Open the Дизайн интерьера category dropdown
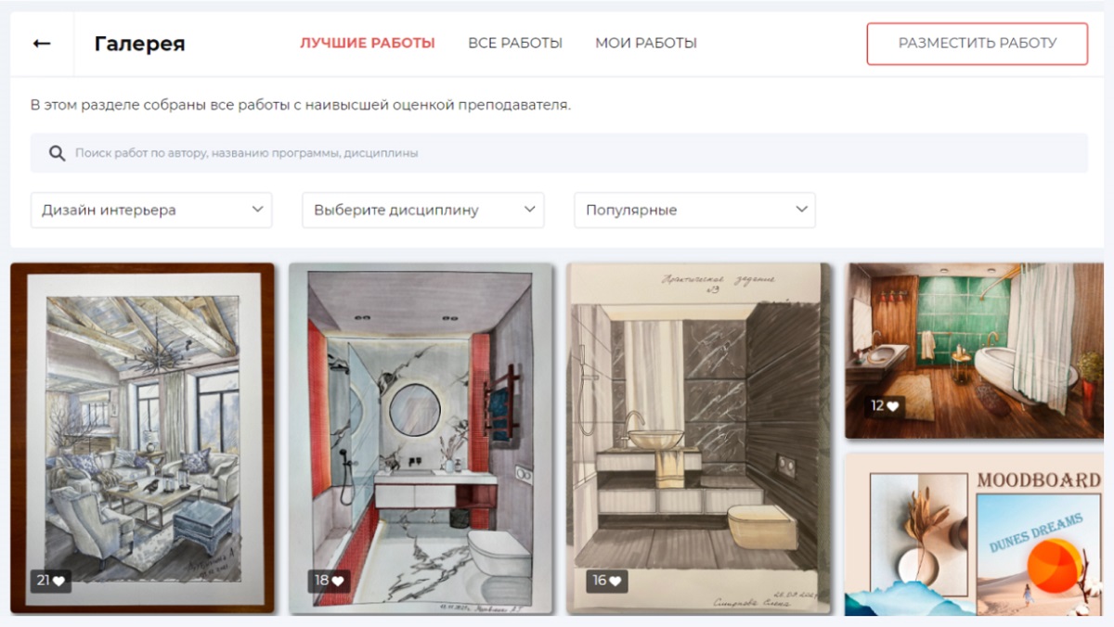 click(150, 211)
